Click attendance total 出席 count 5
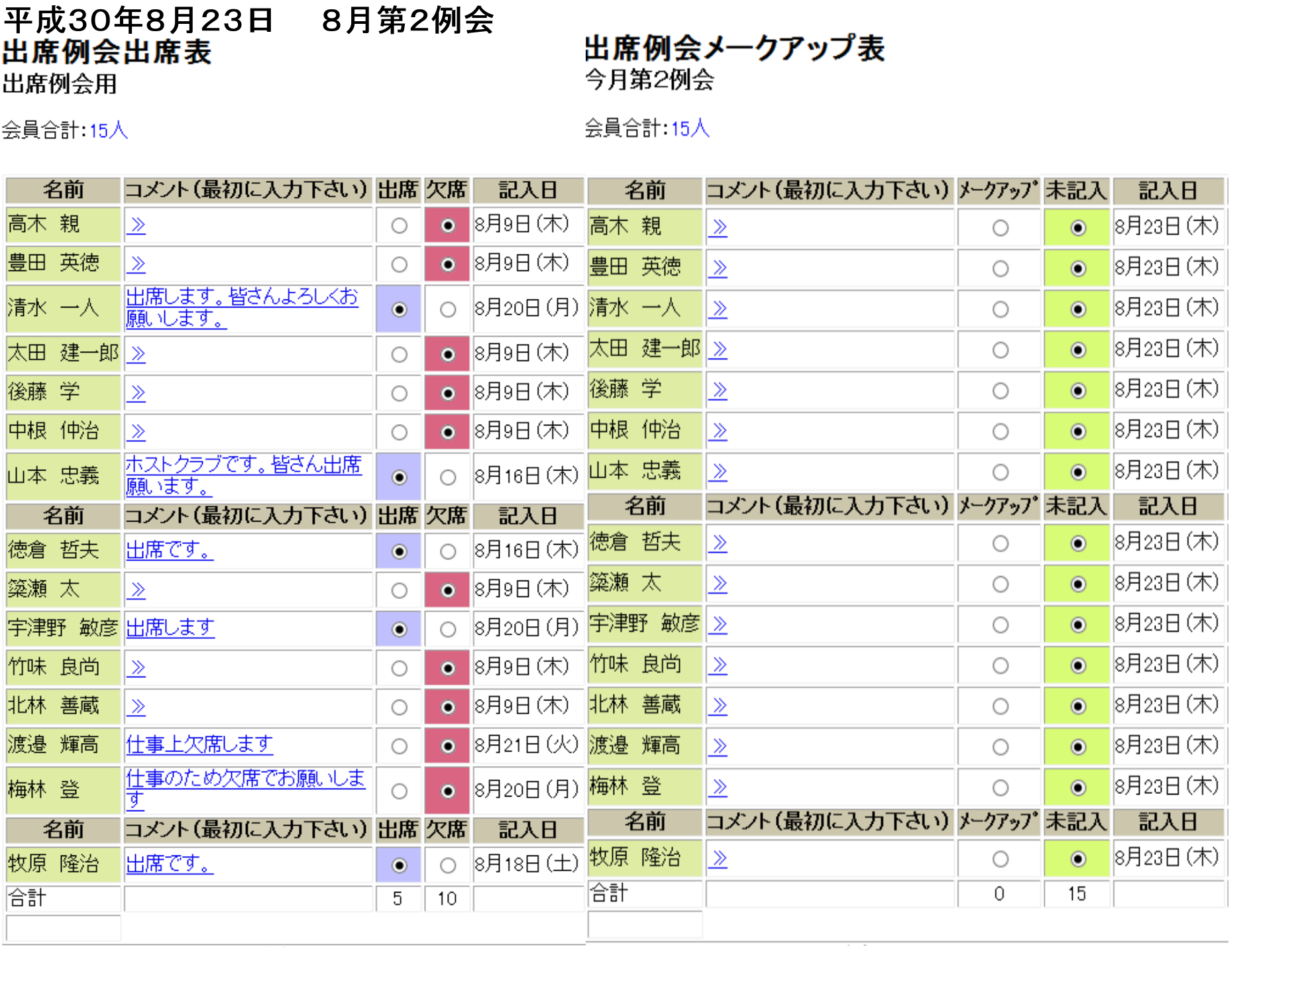Screen dimensions: 1292x994 [398, 899]
